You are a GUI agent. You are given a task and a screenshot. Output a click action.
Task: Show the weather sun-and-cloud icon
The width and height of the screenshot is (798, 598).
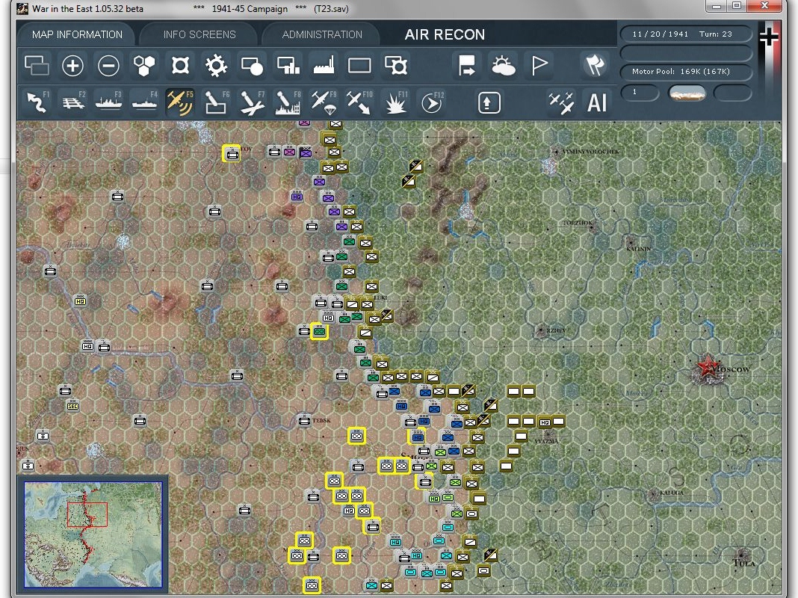(504, 66)
